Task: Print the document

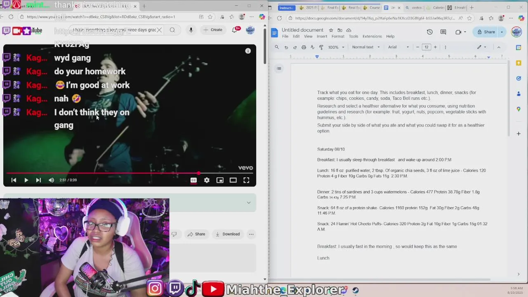Action: pyautogui.click(x=304, y=47)
